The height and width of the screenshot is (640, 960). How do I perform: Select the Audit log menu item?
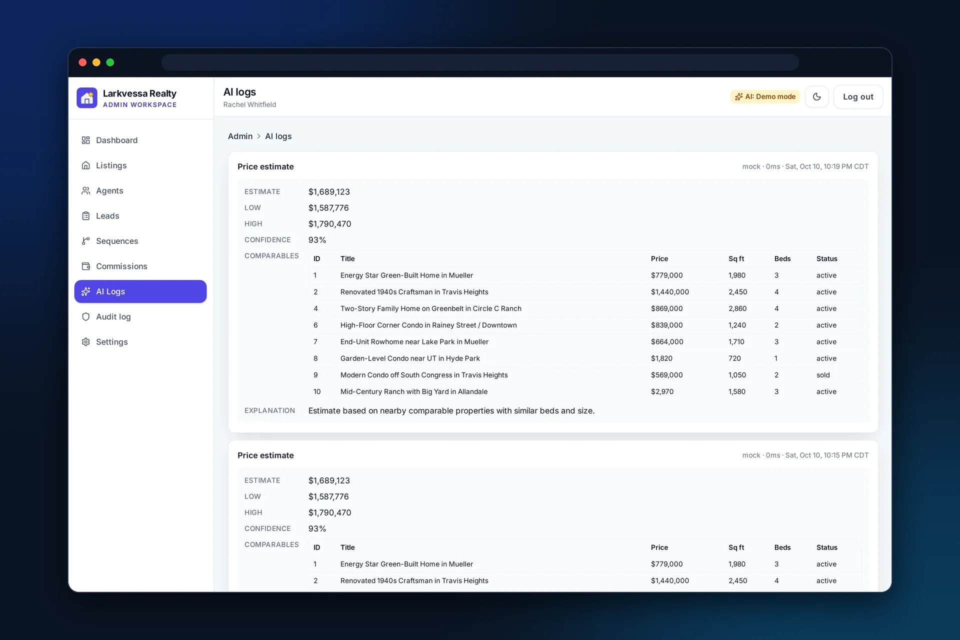pyautogui.click(x=140, y=316)
